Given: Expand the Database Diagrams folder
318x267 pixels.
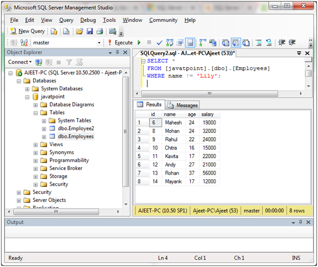Looking at the screenshot, I should 35,105.
